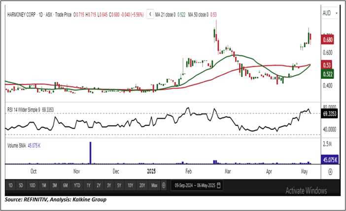
Task: Switch the chart to 5D range
Action: [21, 185]
